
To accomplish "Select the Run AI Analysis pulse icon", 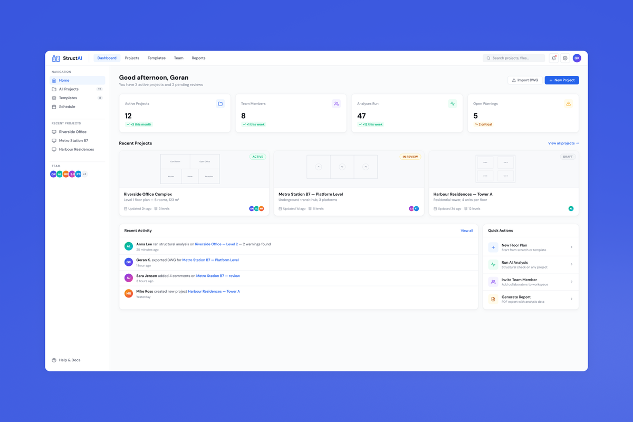I will click(x=493, y=264).
